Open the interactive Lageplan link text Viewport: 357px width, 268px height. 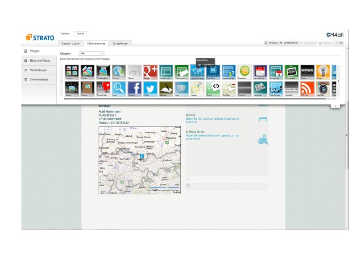[212, 137]
